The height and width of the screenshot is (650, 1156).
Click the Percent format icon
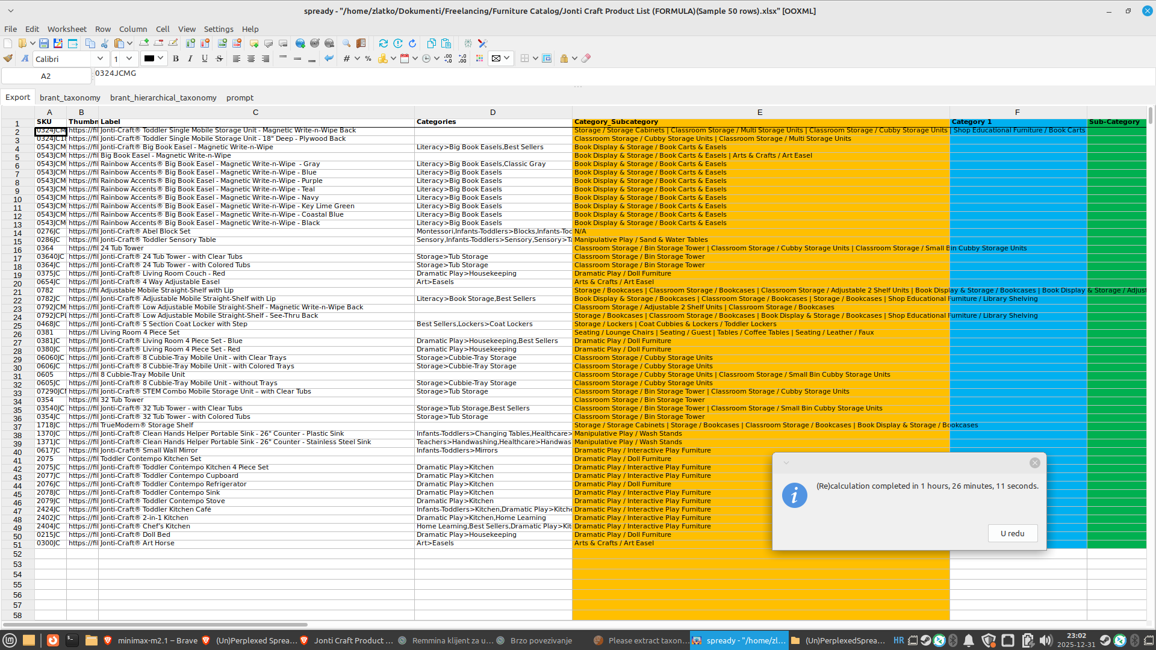368,58
